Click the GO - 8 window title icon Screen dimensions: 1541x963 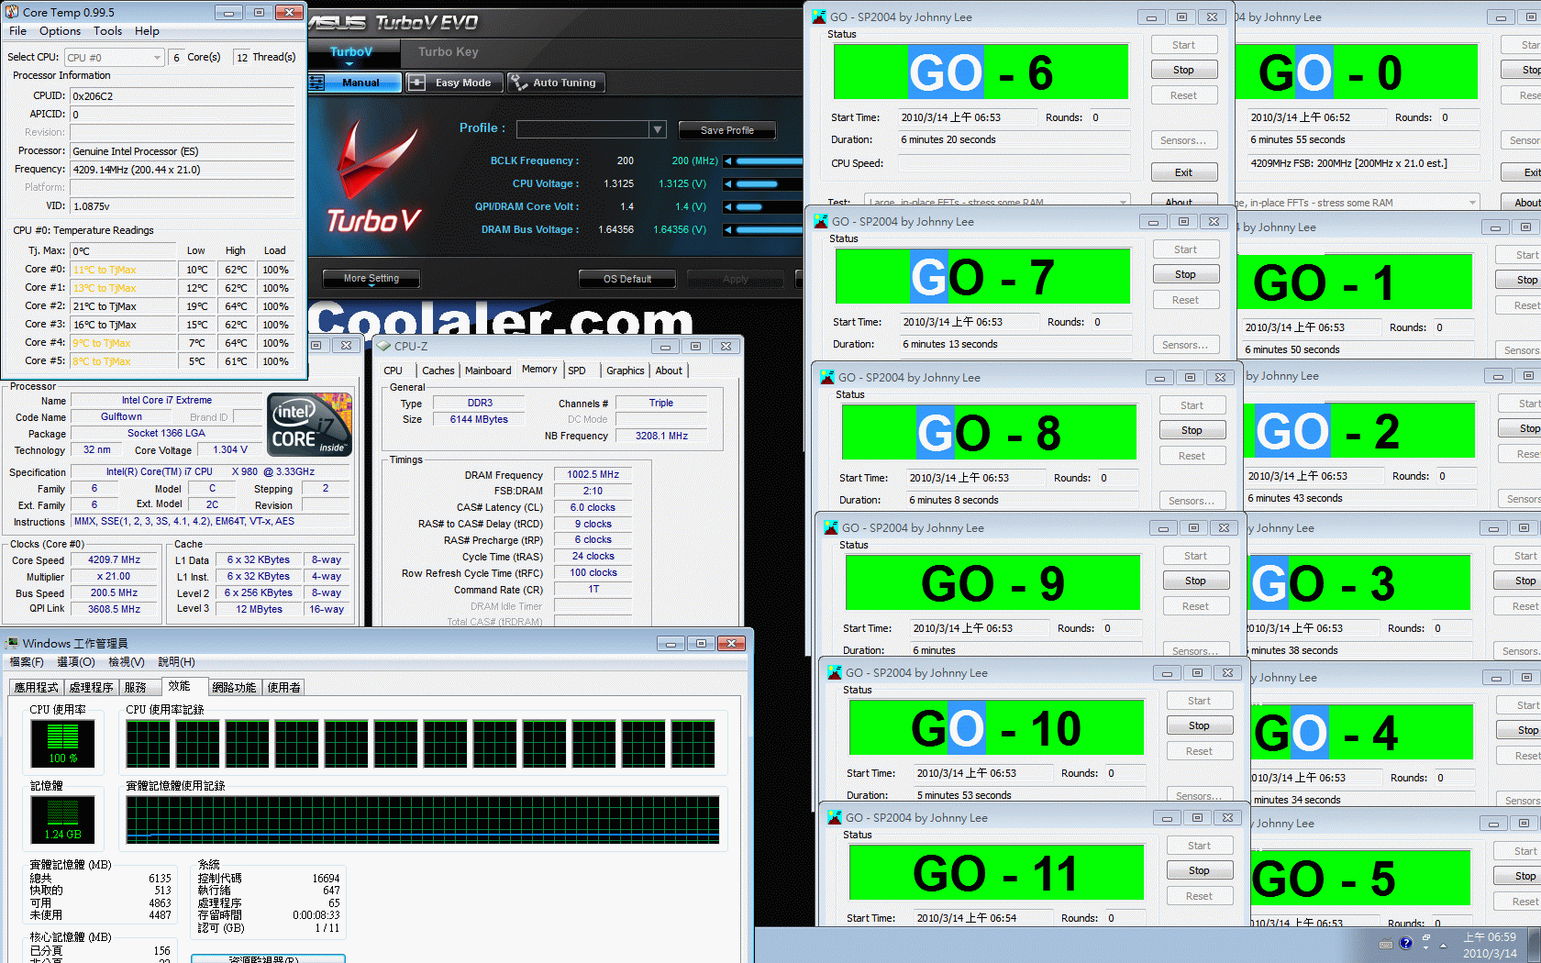(x=827, y=377)
